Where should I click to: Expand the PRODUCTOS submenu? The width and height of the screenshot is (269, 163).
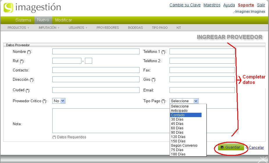click(18, 28)
